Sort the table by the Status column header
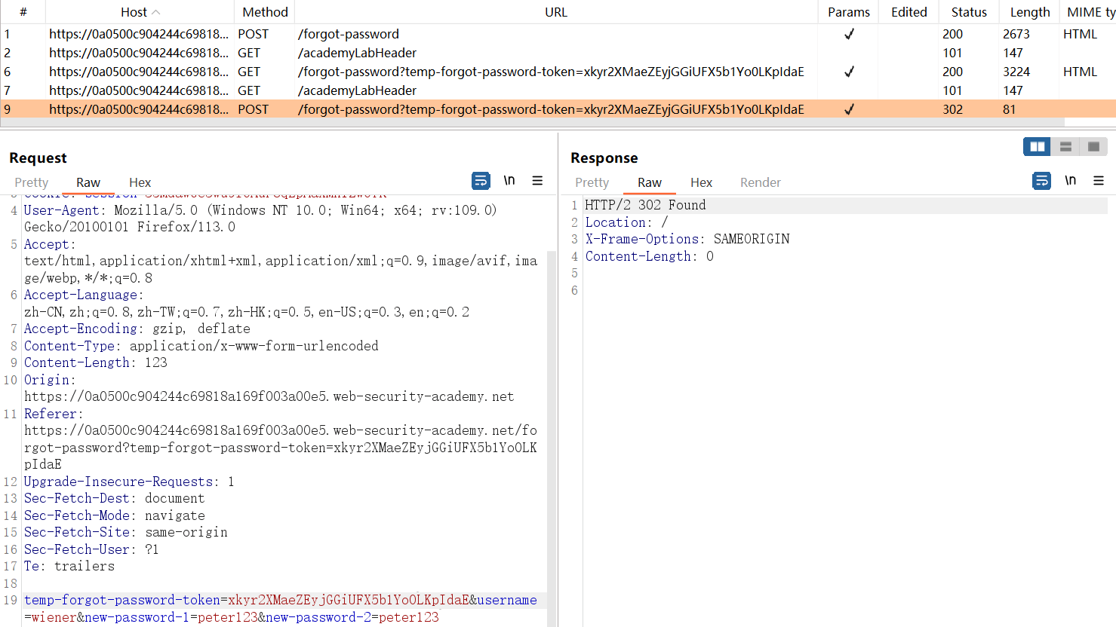The height and width of the screenshot is (627, 1116). (x=969, y=12)
